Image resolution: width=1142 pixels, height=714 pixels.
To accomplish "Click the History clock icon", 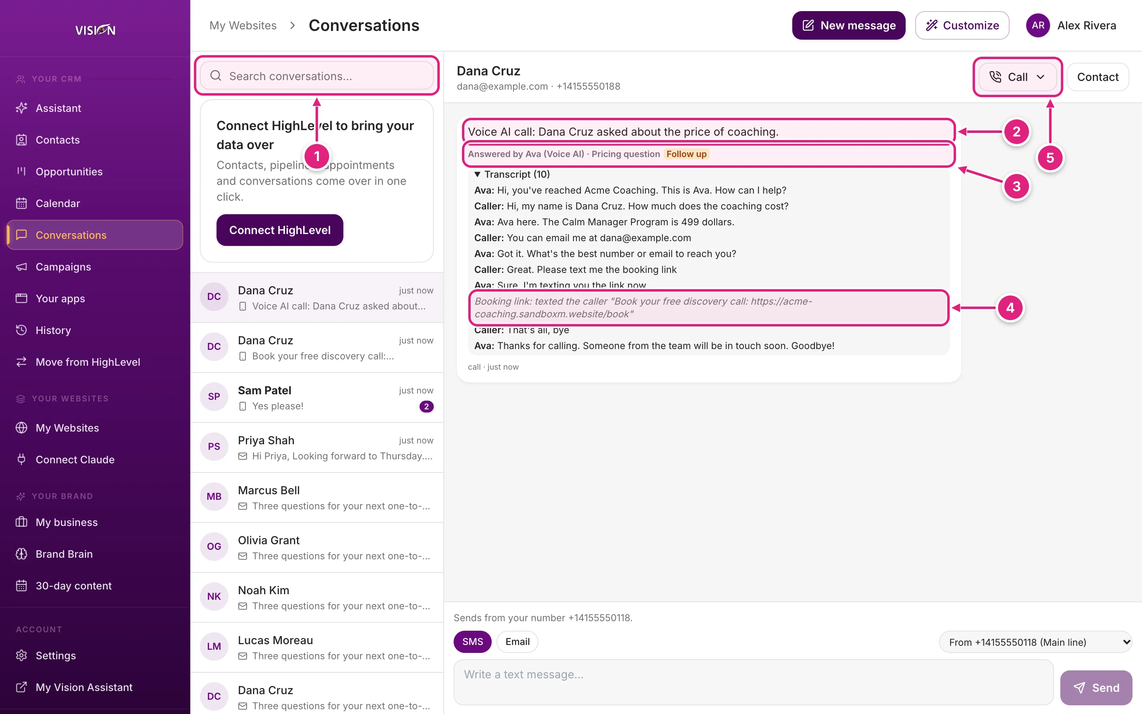I will pos(21,330).
